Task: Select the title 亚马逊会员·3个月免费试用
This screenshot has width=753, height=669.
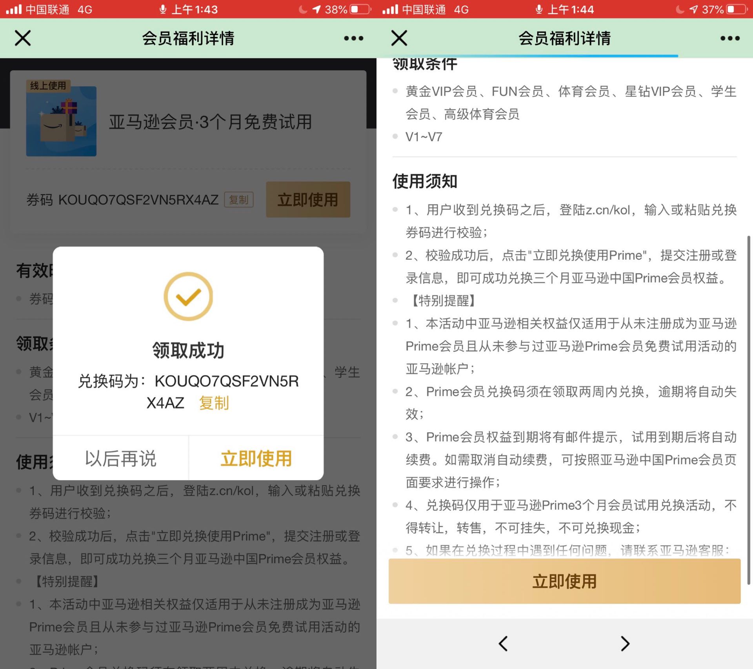Action: (x=210, y=122)
